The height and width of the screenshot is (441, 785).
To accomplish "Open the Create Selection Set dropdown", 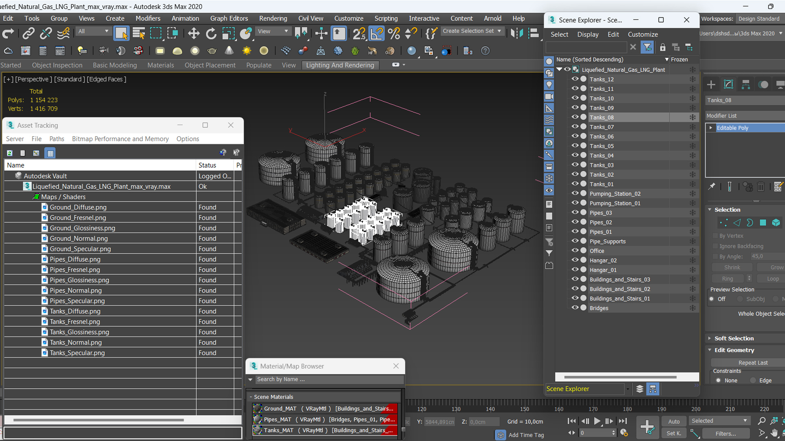I will 499,31.
